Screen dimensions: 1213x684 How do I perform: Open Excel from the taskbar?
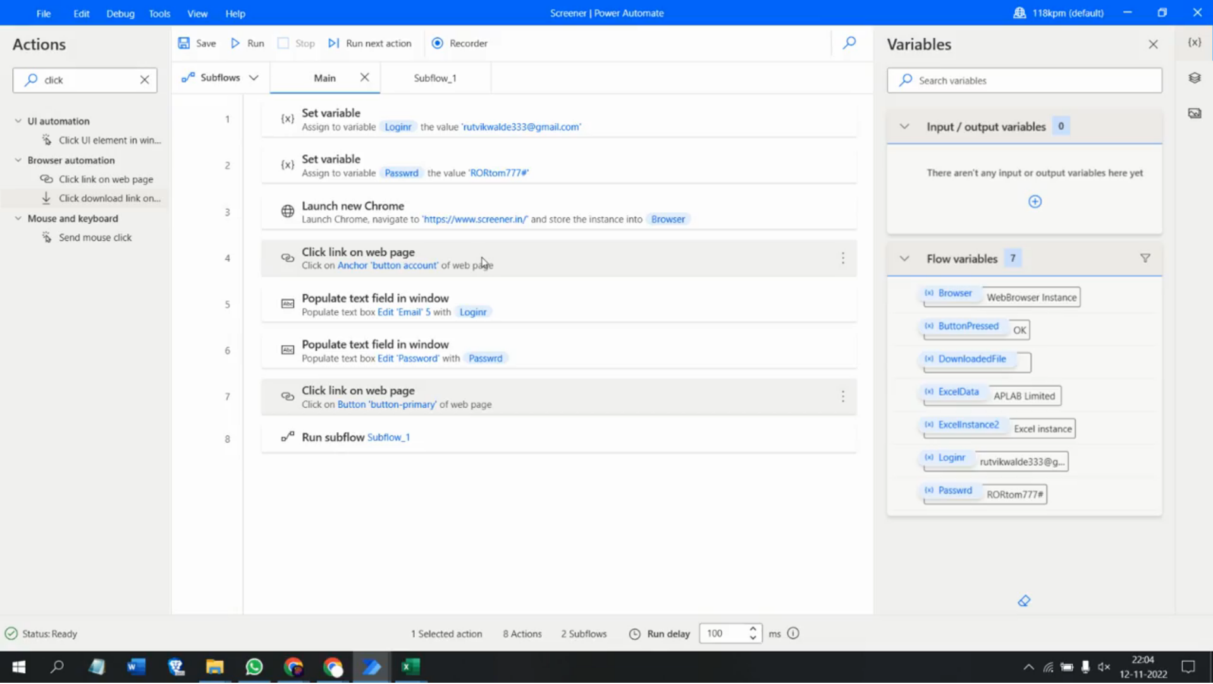[x=410, y=667]
